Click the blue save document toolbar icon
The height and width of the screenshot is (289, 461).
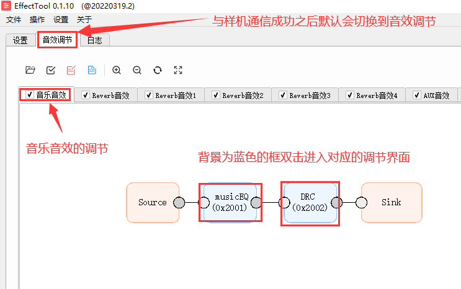pos(92,70)
